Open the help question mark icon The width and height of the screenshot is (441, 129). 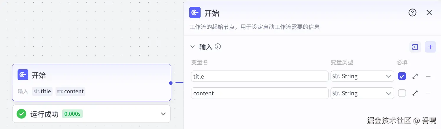tap(412, 13)
